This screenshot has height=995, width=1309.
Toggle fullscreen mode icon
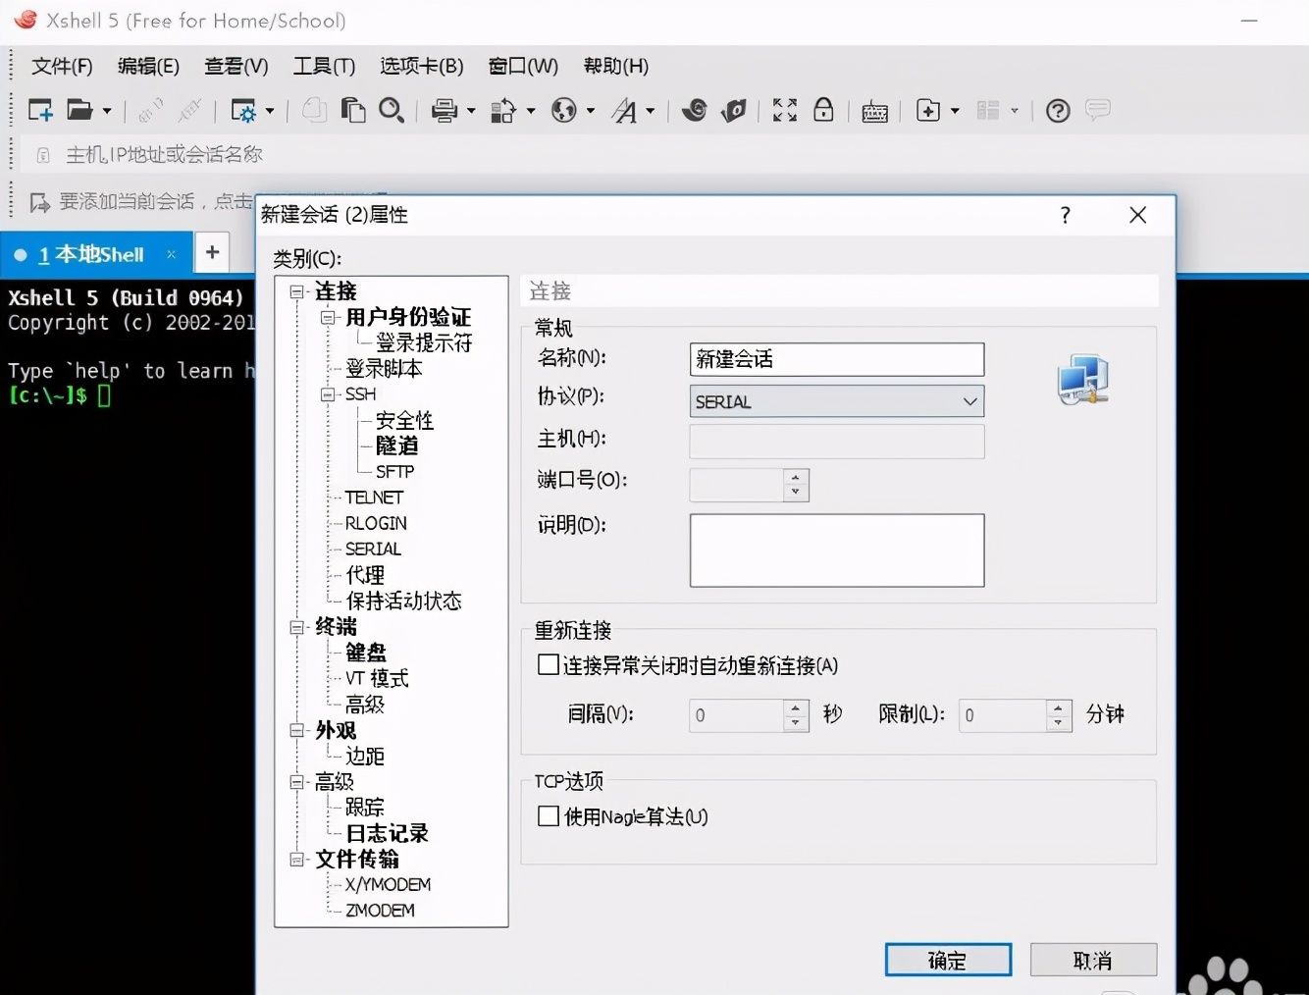point(784,110)
